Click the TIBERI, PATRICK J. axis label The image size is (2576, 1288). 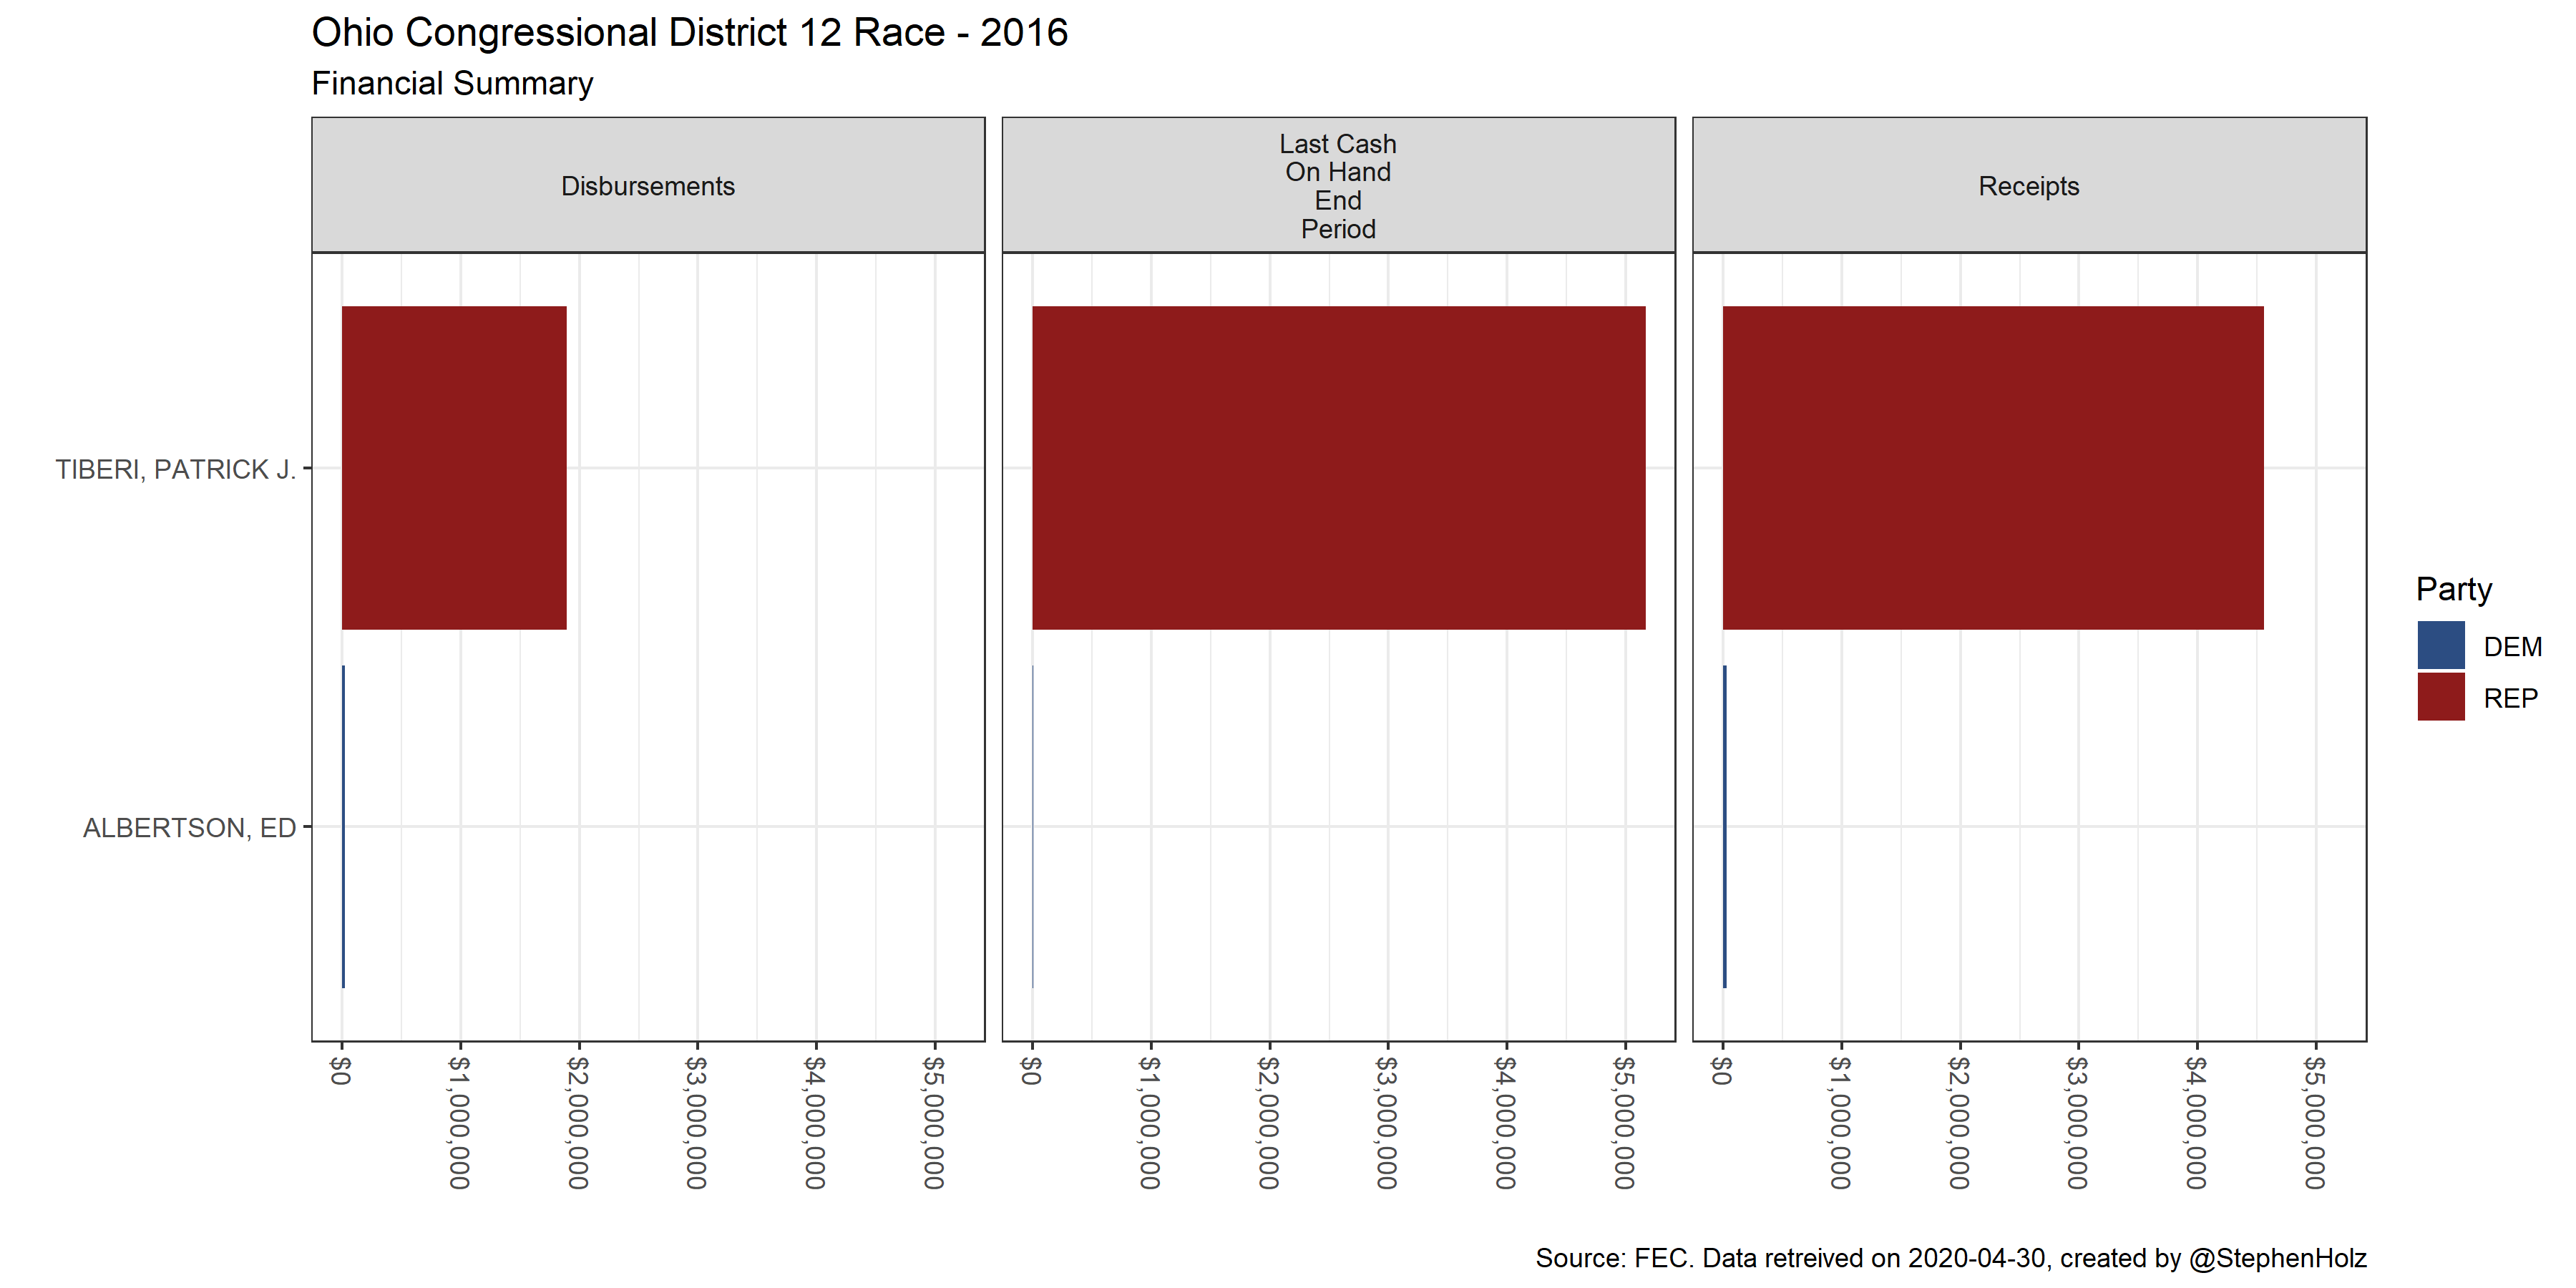[175, 469]
